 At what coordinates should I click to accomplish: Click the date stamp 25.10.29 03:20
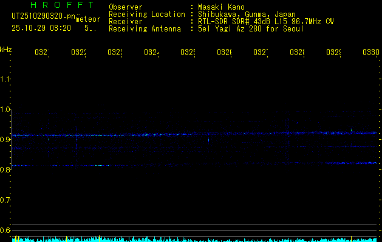click(41, 28)
